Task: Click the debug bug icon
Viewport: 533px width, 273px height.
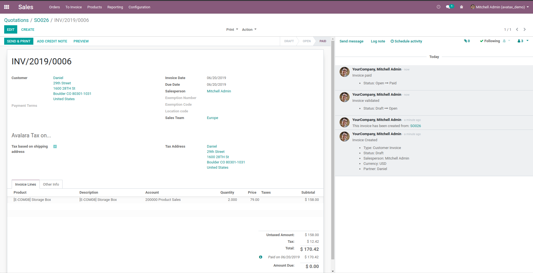Action: (461, 7)
